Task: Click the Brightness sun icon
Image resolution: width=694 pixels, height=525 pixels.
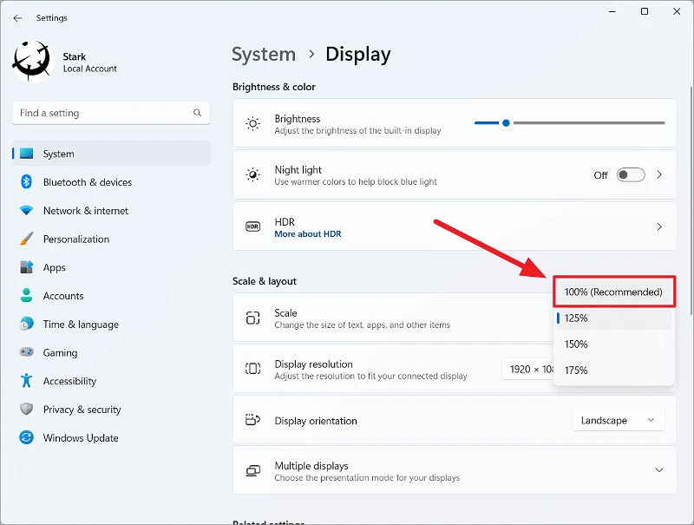Action: tap(252, 123)
